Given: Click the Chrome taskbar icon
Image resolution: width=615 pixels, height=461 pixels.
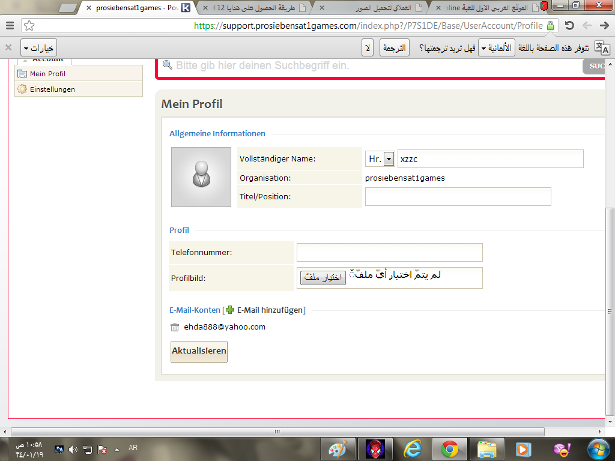Looking at the screenshot, I should coord(450,449).
